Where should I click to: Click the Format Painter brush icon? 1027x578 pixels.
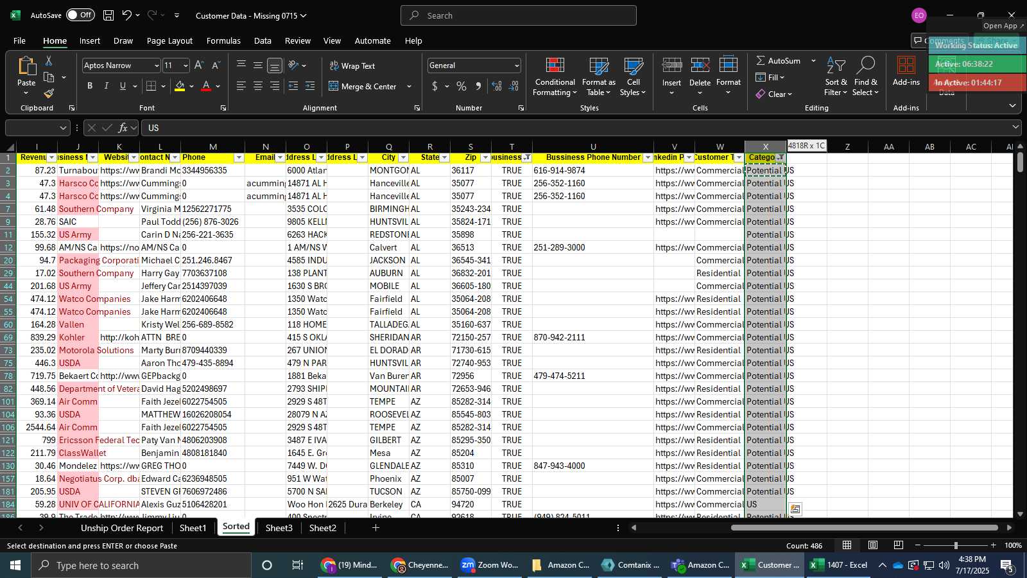click(49, 93)
